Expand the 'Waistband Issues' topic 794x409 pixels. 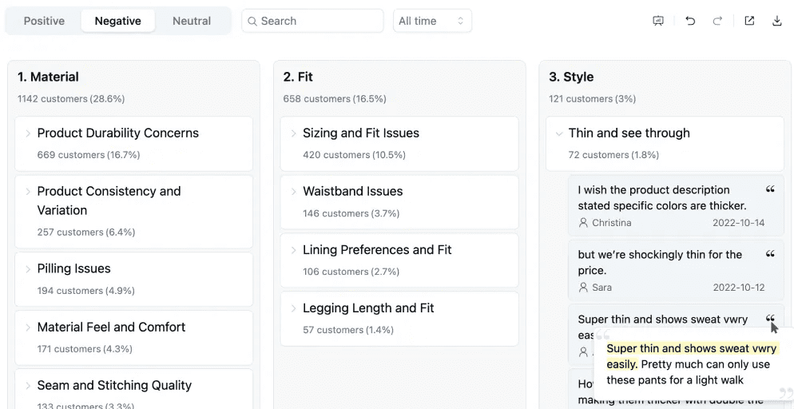tap(294, 192)
